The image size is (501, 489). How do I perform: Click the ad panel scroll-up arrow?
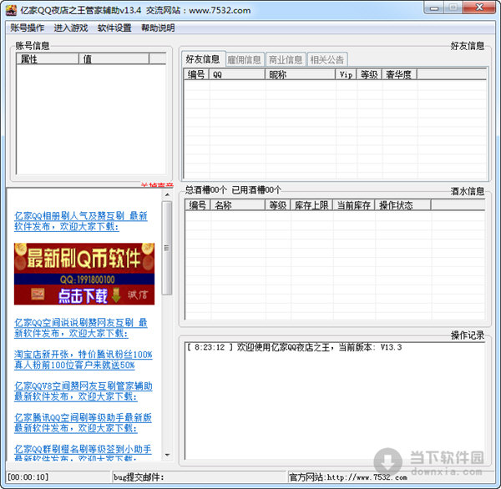point(167,194)
